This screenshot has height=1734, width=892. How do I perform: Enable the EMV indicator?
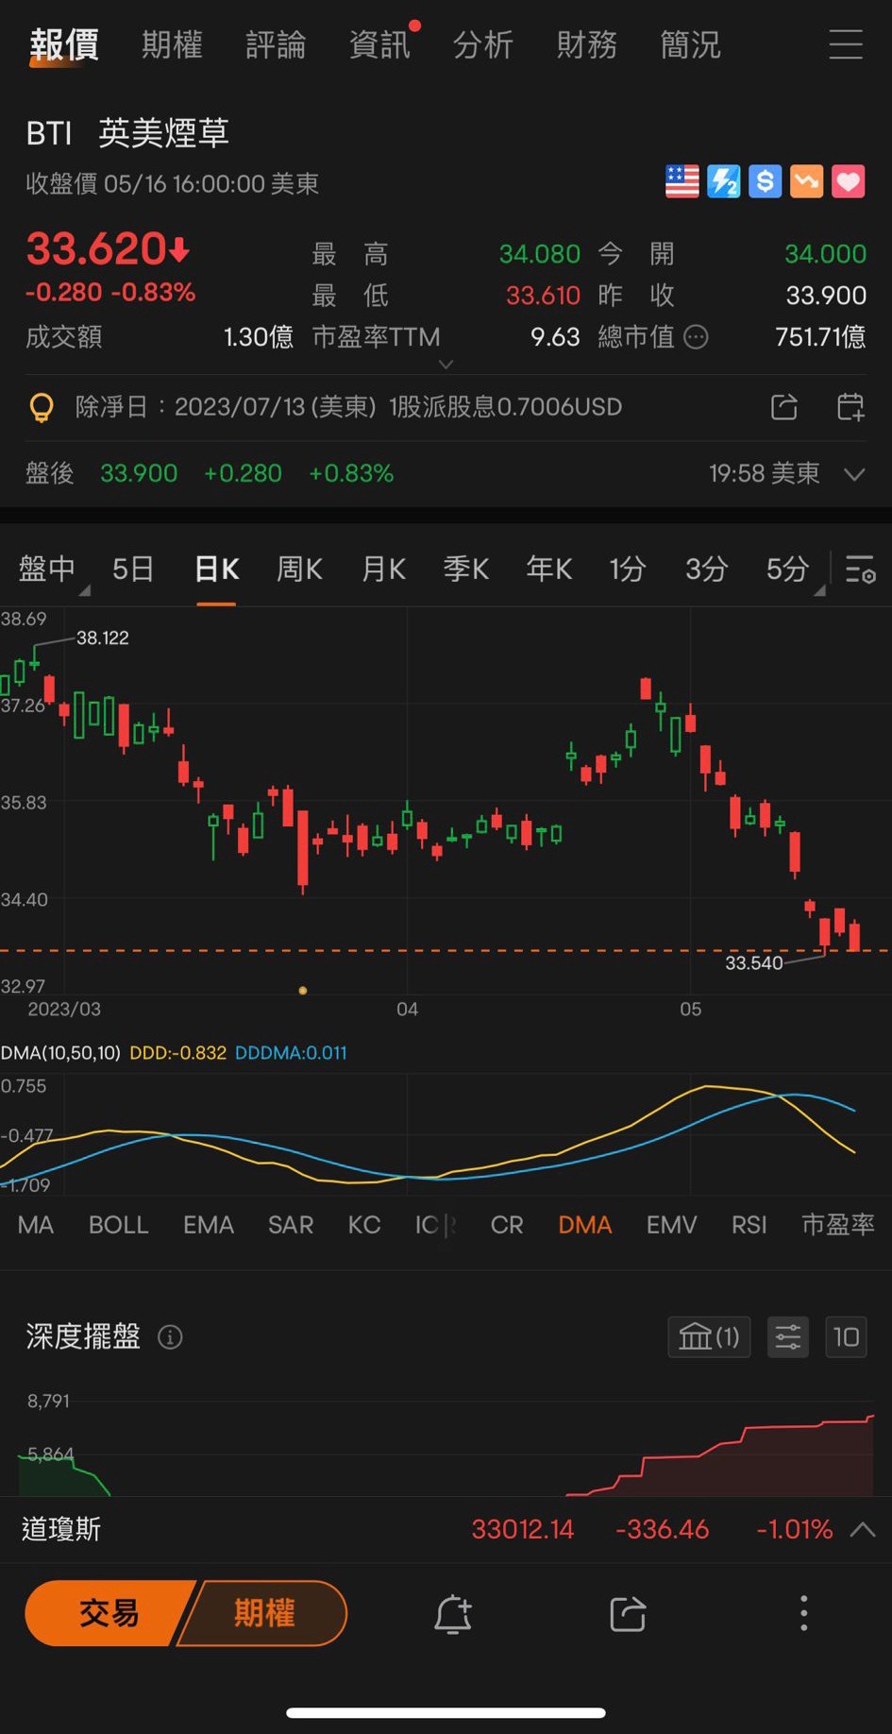click(671, 1225)
